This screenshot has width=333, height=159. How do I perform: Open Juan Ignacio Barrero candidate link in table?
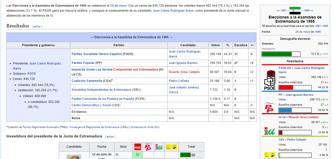[x=183, y=63]
